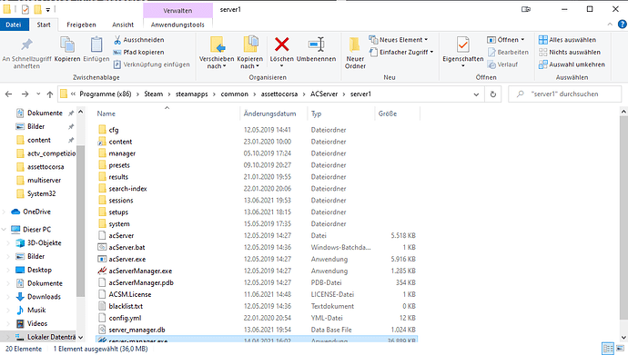Click Bearbeiten in the Öffnen group
The width and height of the screenshot is (628, 355).
[508, 53]
